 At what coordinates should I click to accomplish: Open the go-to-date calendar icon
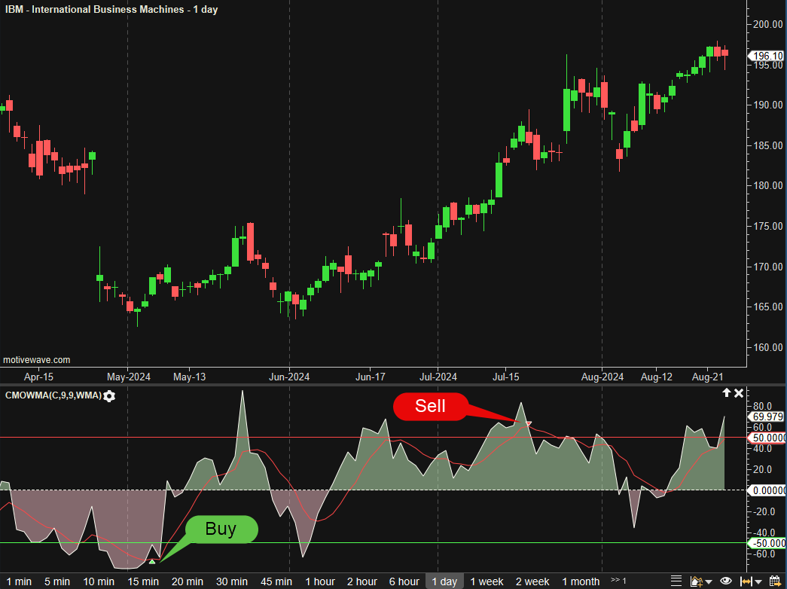pyautogui.click(x=773, y=581)
